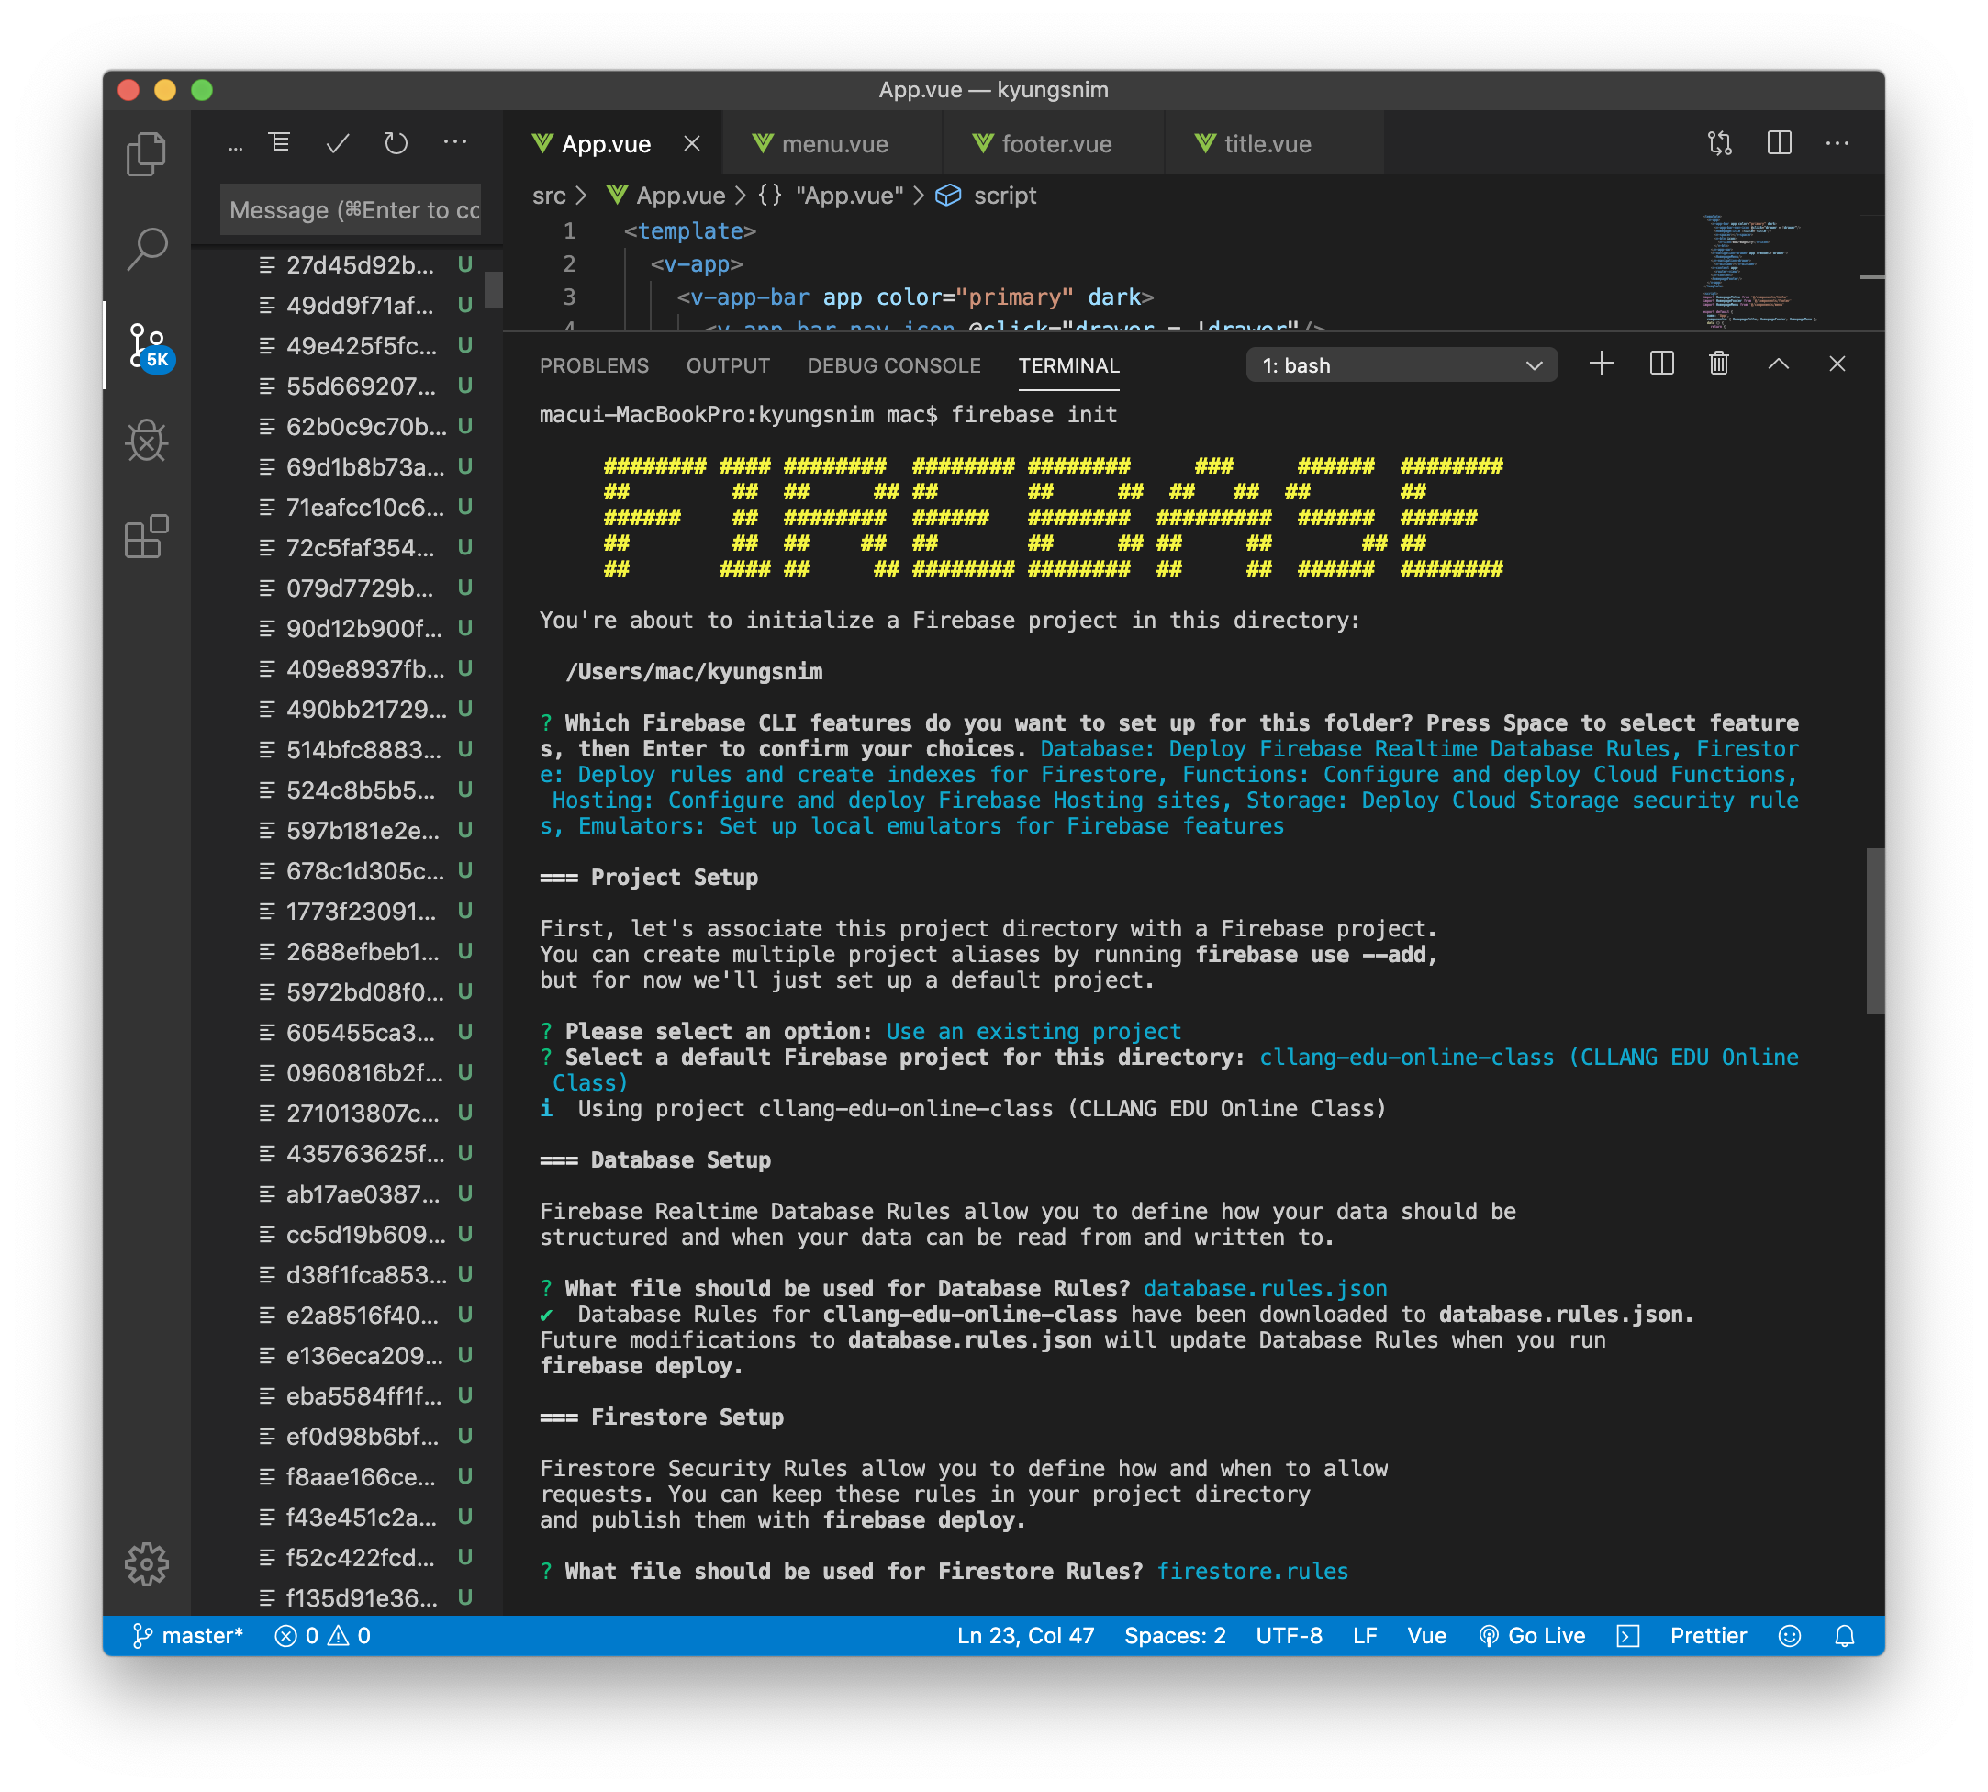Refresh source control changes
1988x1792 pixels.
396,144
